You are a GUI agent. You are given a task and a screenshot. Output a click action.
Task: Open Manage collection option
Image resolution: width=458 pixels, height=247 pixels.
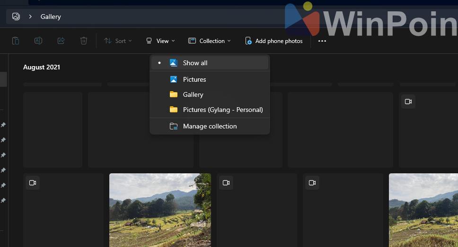click(210, 126)
